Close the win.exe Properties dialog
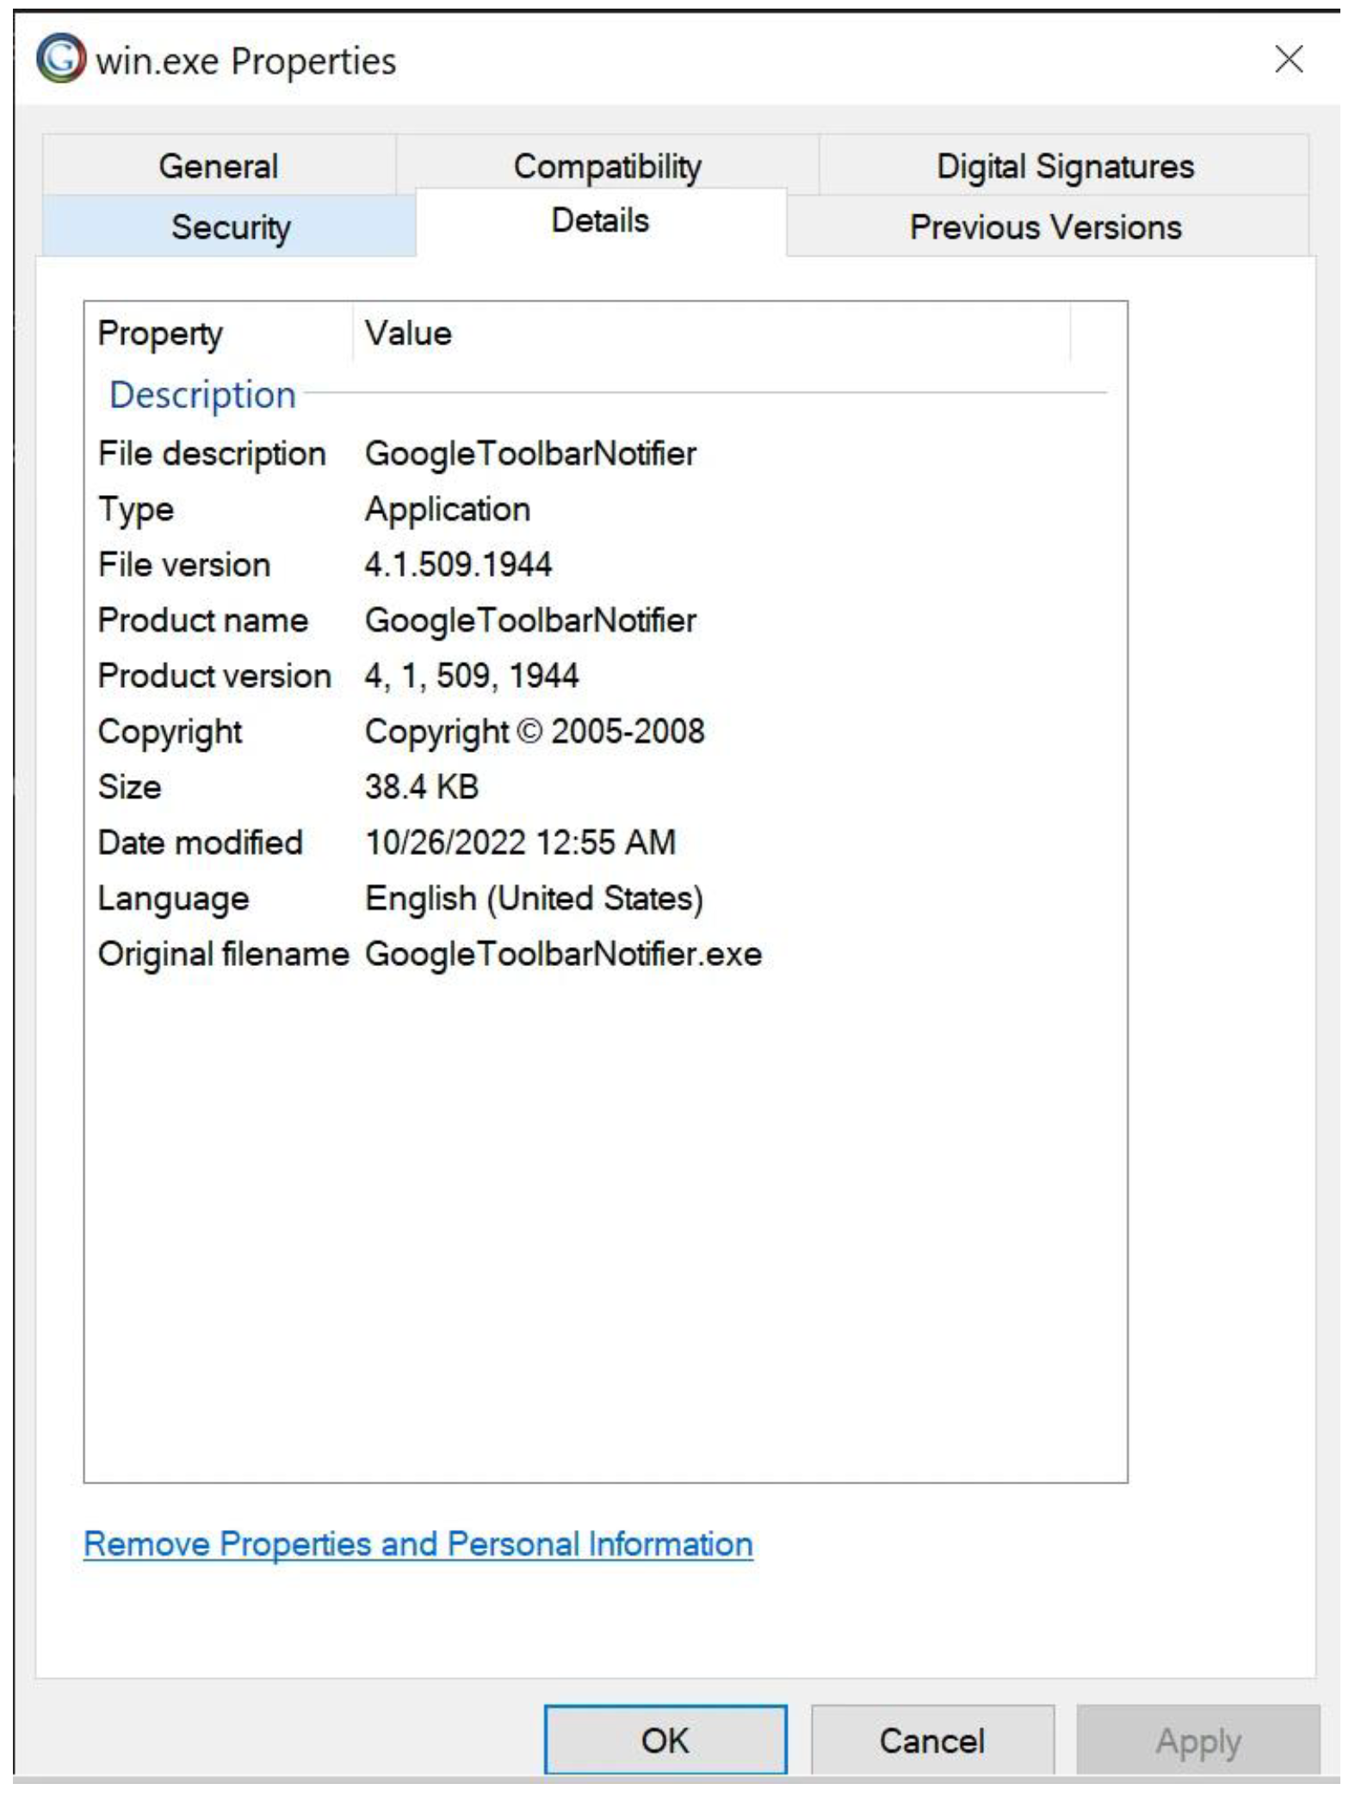 1288,59
